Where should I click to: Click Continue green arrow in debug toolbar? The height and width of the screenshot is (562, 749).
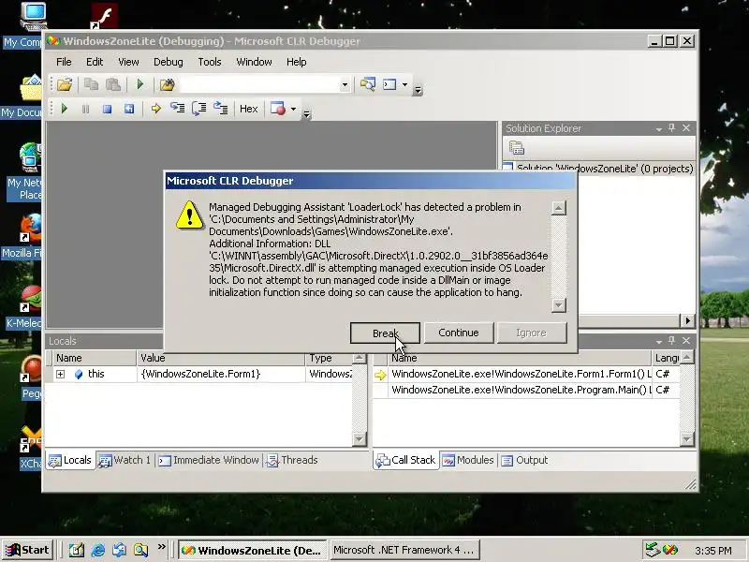pyautogui.click(x=64, y=109)
